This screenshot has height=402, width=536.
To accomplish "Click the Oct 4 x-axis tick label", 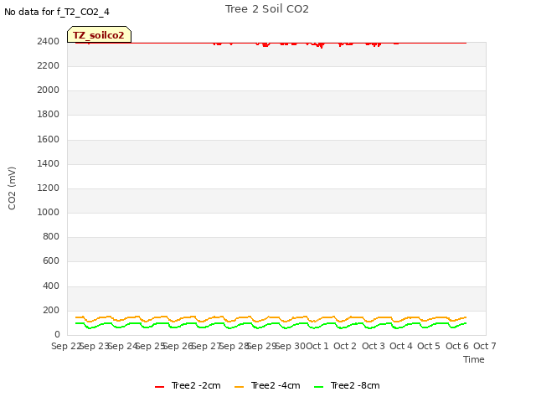I will point(401,346).
